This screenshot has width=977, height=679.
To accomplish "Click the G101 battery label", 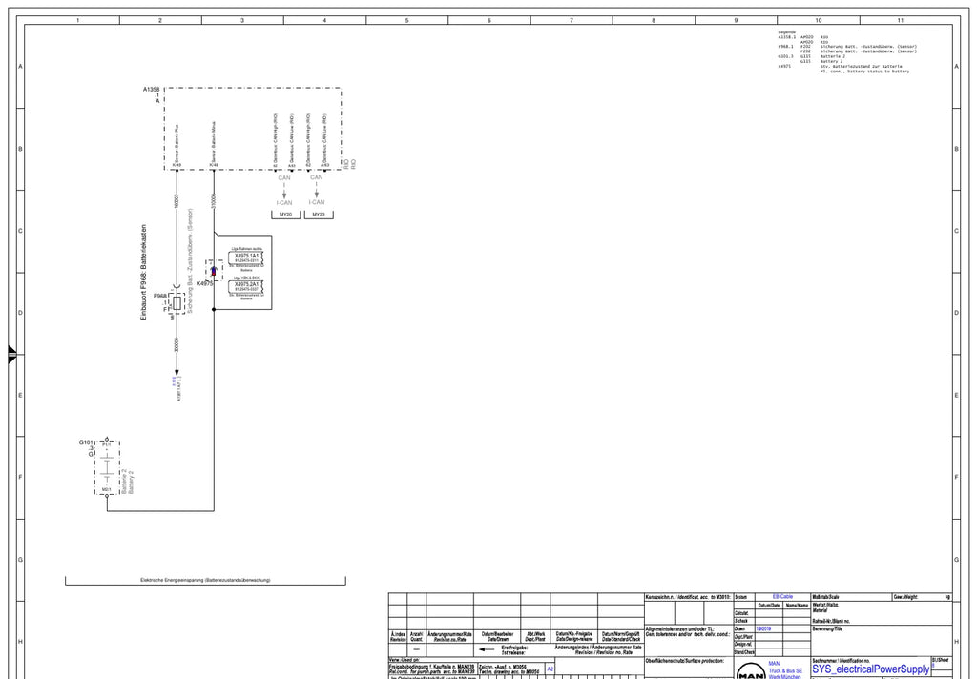I will coord(85,442).
